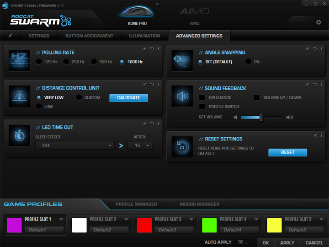Turn Angle Snapping ON

coord(249,62)
